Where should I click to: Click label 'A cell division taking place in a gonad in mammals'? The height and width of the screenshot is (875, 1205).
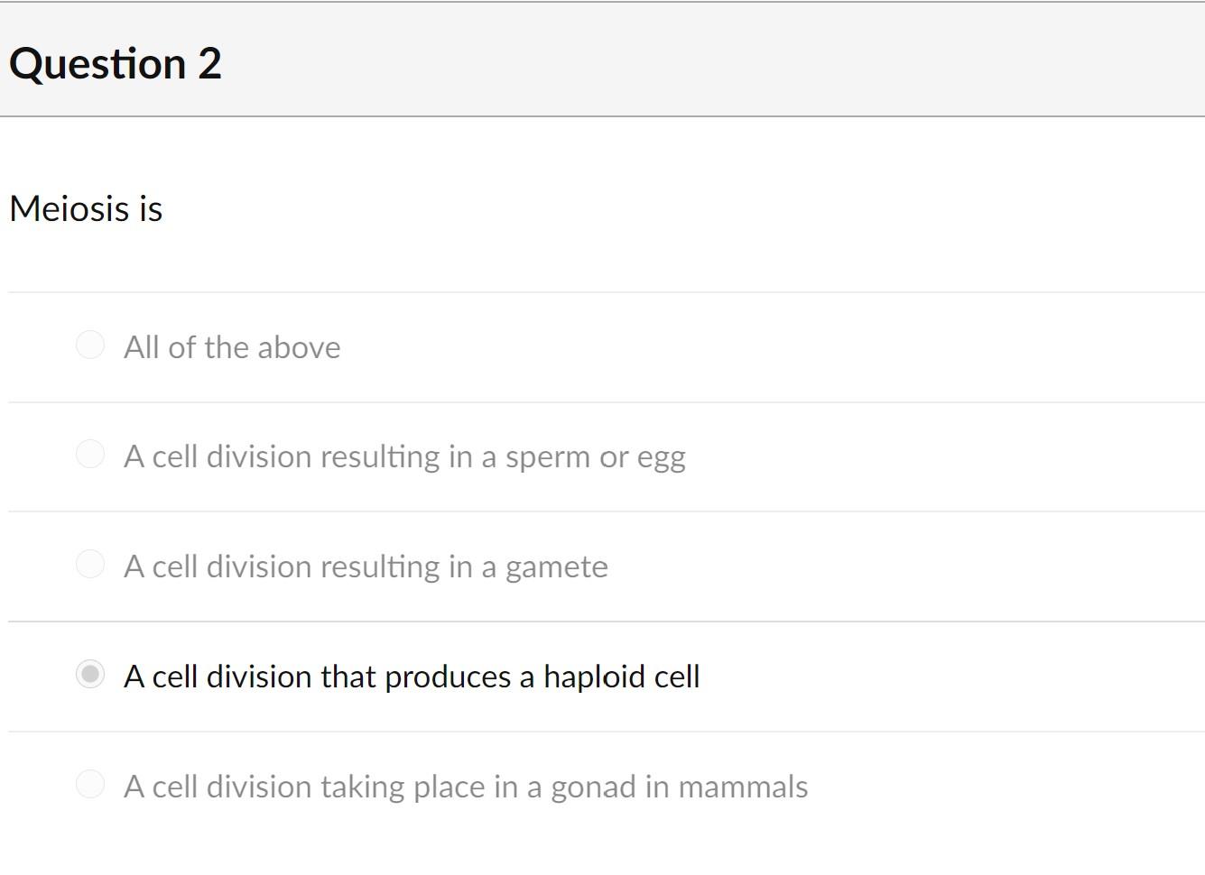tap(466, 787)
